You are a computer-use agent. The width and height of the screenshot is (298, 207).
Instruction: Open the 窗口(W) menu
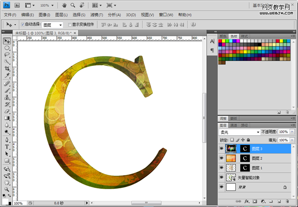click(166, 15)
